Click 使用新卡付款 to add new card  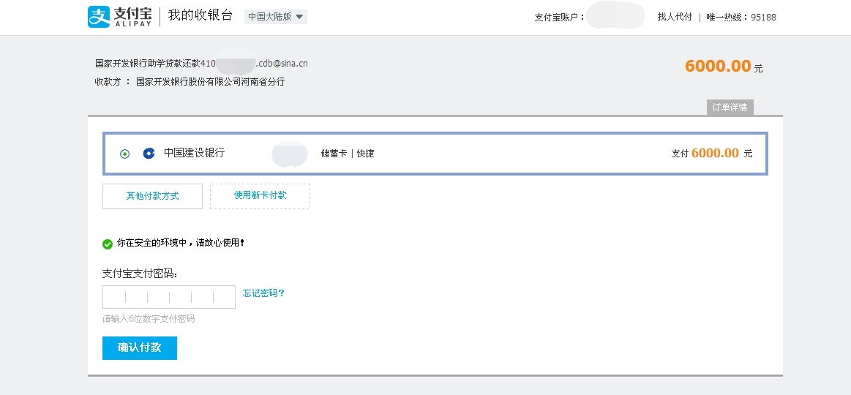click(260, 195)
